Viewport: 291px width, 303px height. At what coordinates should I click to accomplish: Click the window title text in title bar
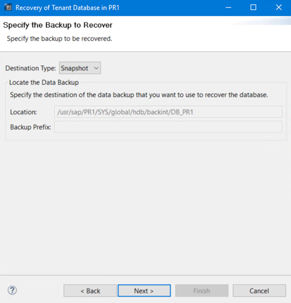(x=67, y=7)
